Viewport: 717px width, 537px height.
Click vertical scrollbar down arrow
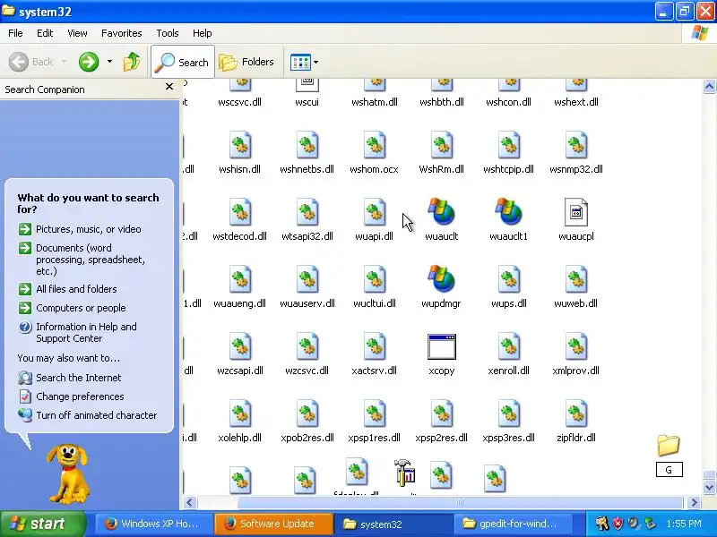pos(709,487)
